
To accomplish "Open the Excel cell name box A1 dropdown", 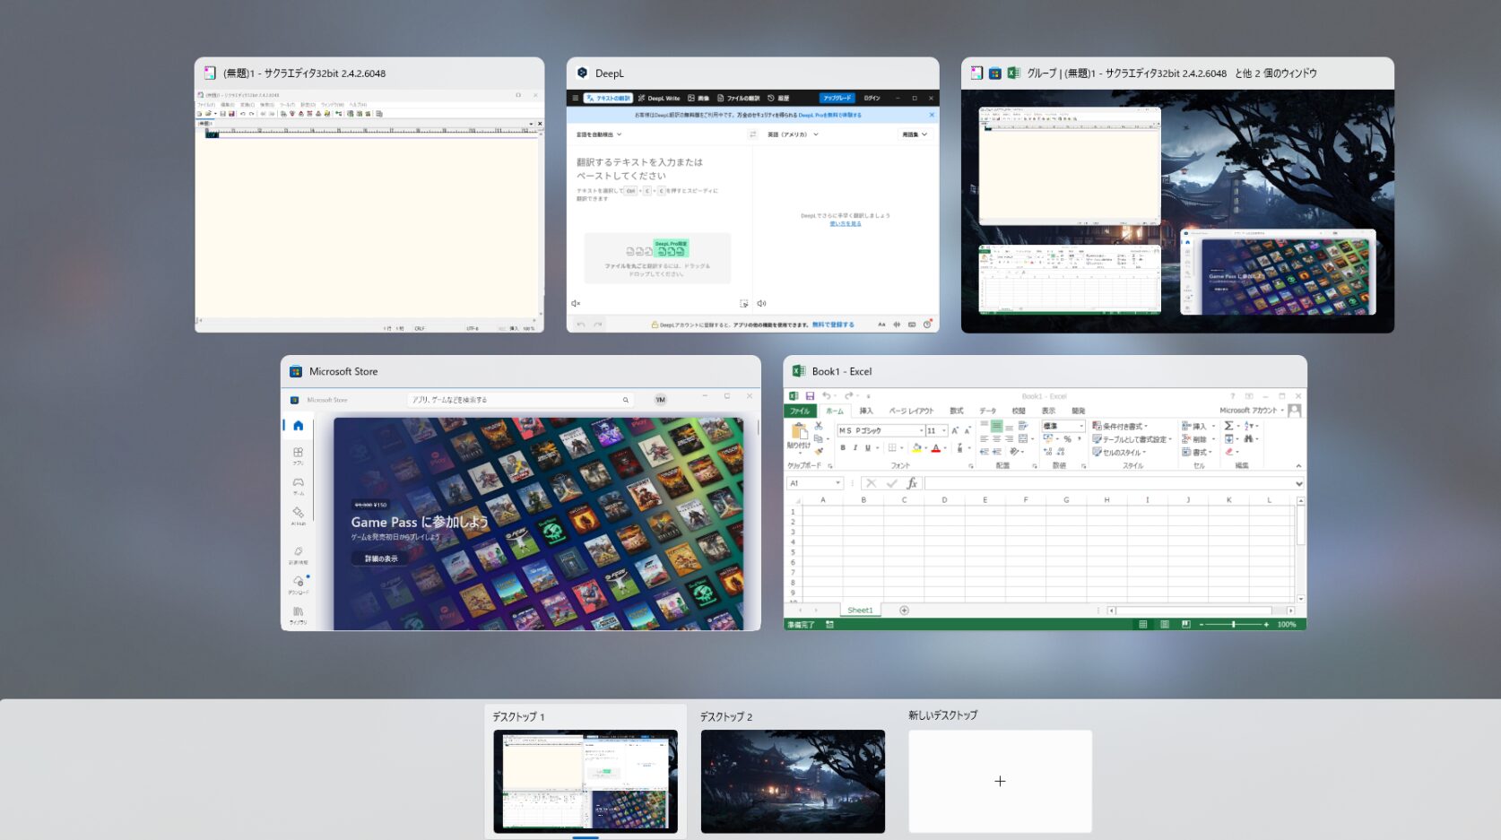I will click(x=837, y=483).
